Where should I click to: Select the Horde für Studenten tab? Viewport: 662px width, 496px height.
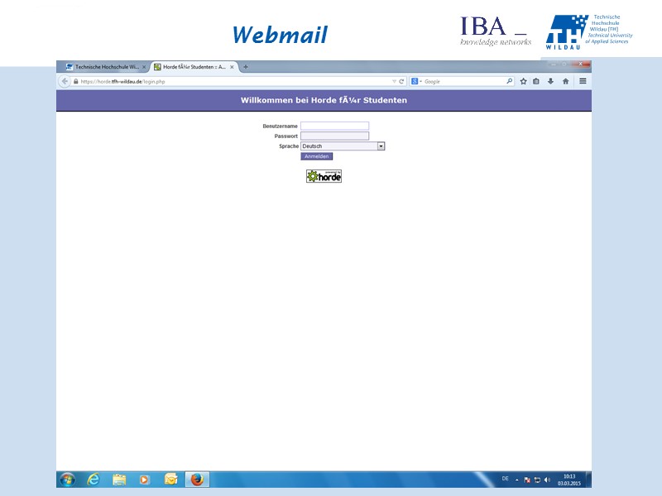click(x=190, y=65)
